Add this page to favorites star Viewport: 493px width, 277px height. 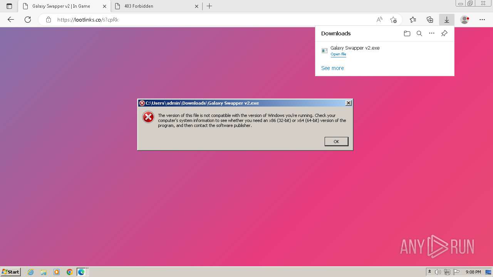pos(393,20)
